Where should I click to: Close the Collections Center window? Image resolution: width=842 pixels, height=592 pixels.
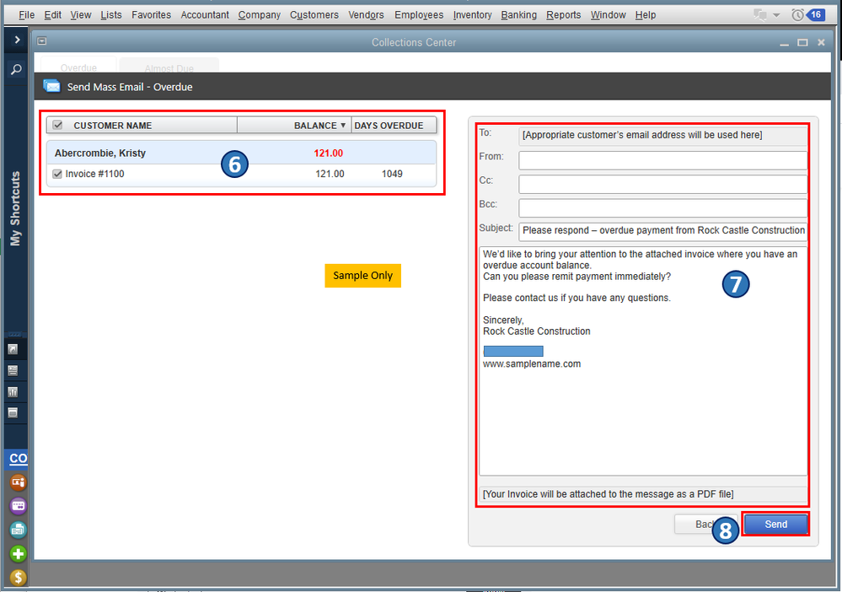tap(821, 42)
